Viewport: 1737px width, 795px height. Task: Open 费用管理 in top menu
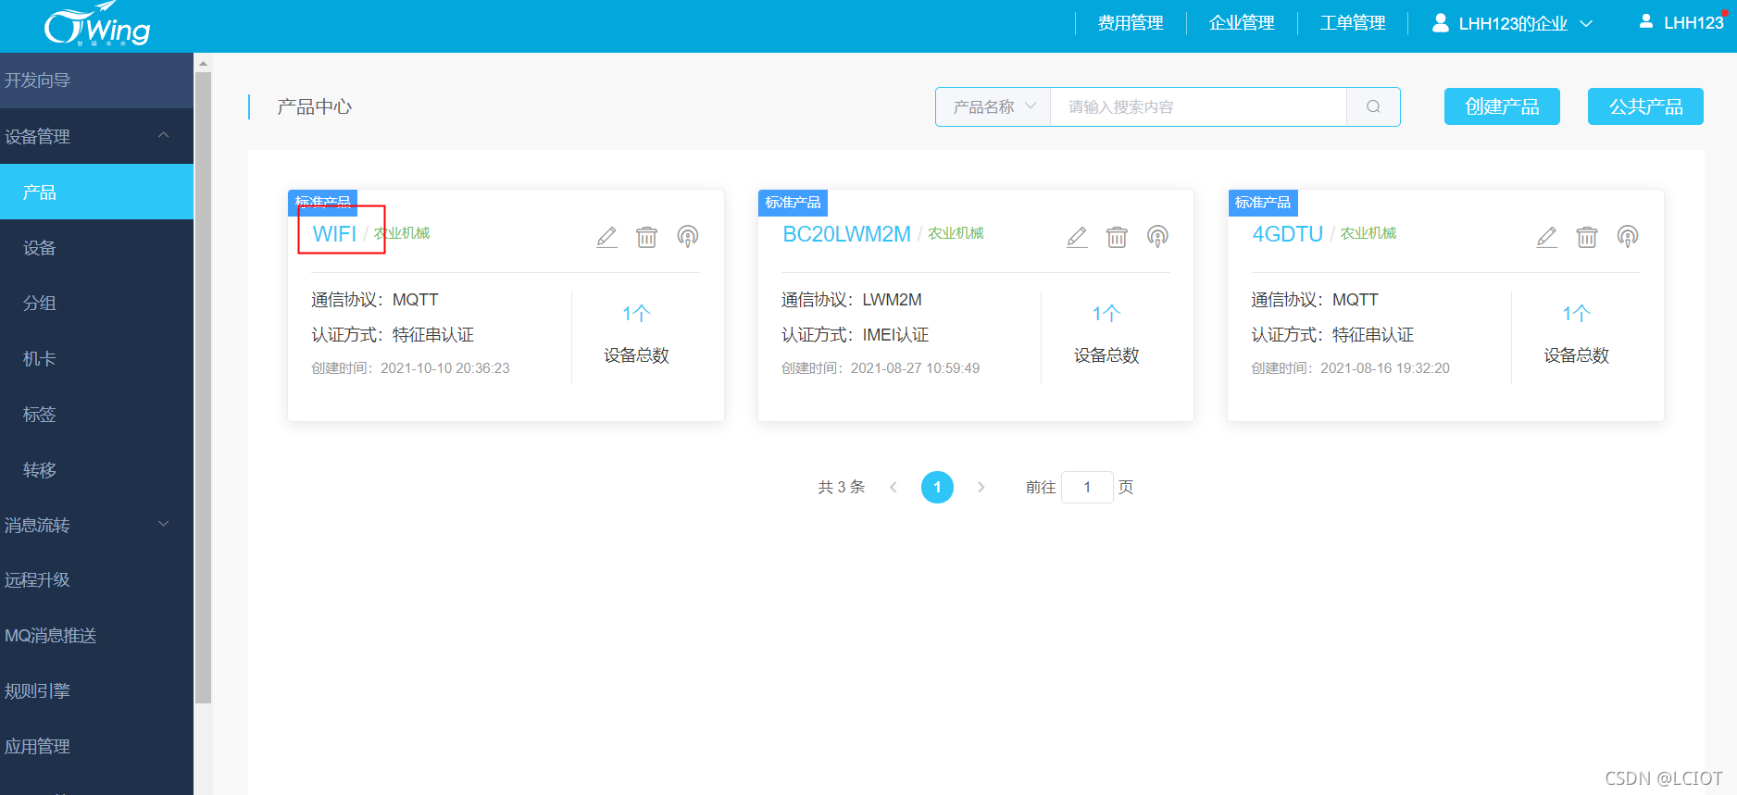tap(1131, 23)
